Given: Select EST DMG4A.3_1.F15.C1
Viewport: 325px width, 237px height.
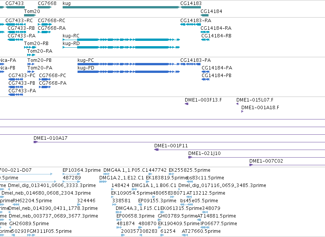Looking at the screenshot, I should (x=138, y=208).
